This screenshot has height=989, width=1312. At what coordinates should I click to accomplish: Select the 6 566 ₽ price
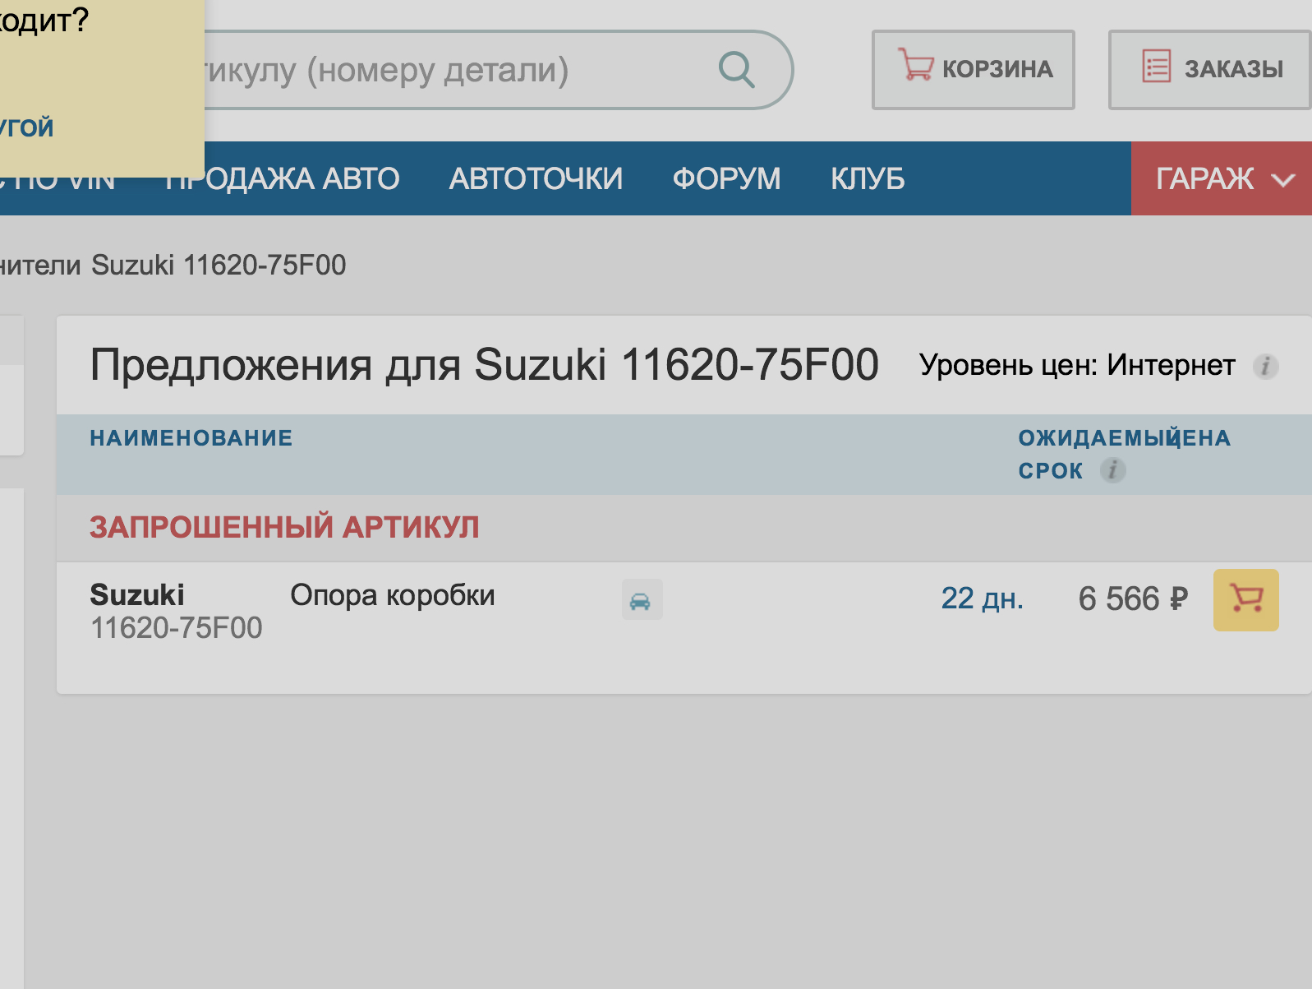[x=1133, y=598]
